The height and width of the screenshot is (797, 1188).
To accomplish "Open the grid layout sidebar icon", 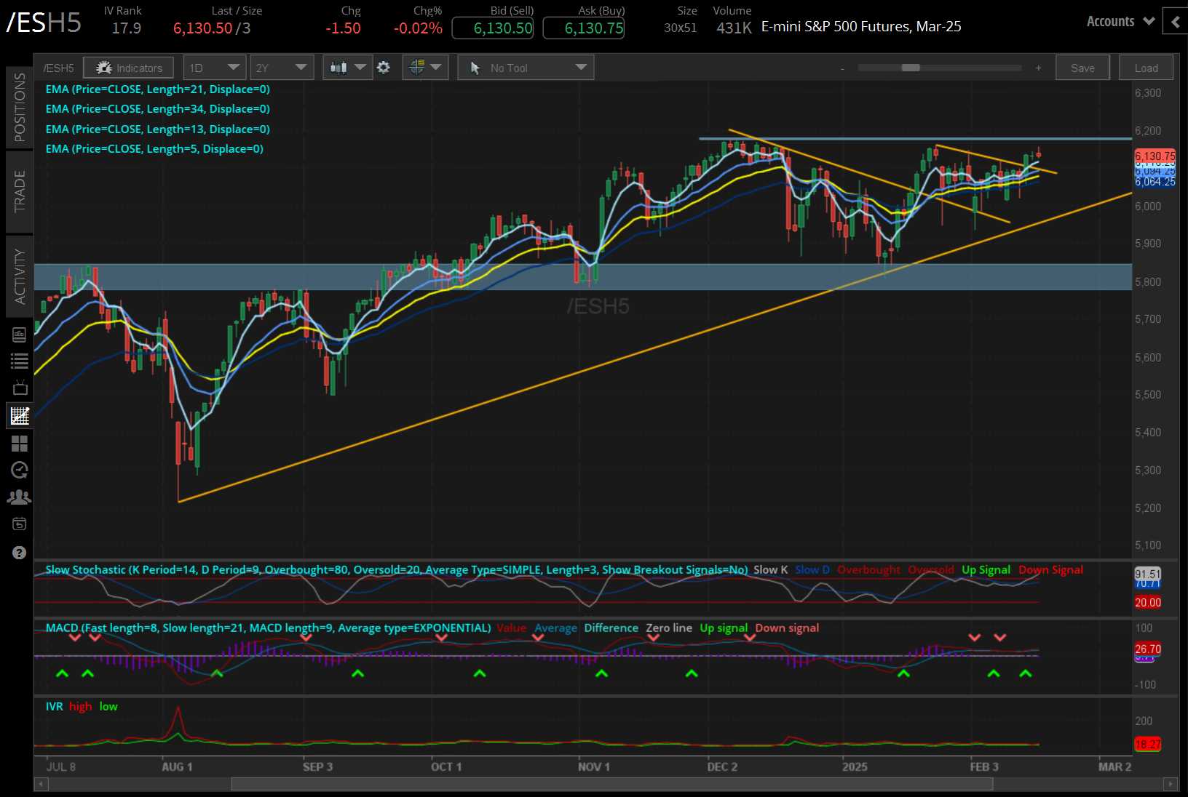I will [x=20, y=443].
